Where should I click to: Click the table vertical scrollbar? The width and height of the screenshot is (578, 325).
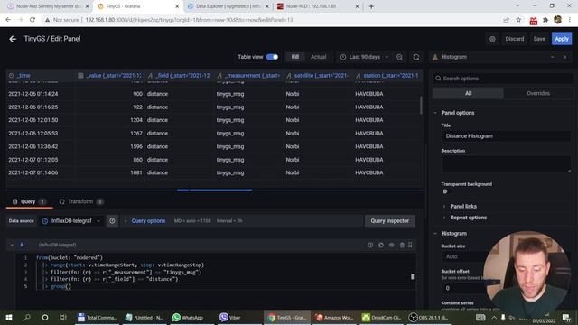point(421,105)
